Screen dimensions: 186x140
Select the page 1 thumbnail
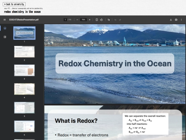(x=24, y=33)
